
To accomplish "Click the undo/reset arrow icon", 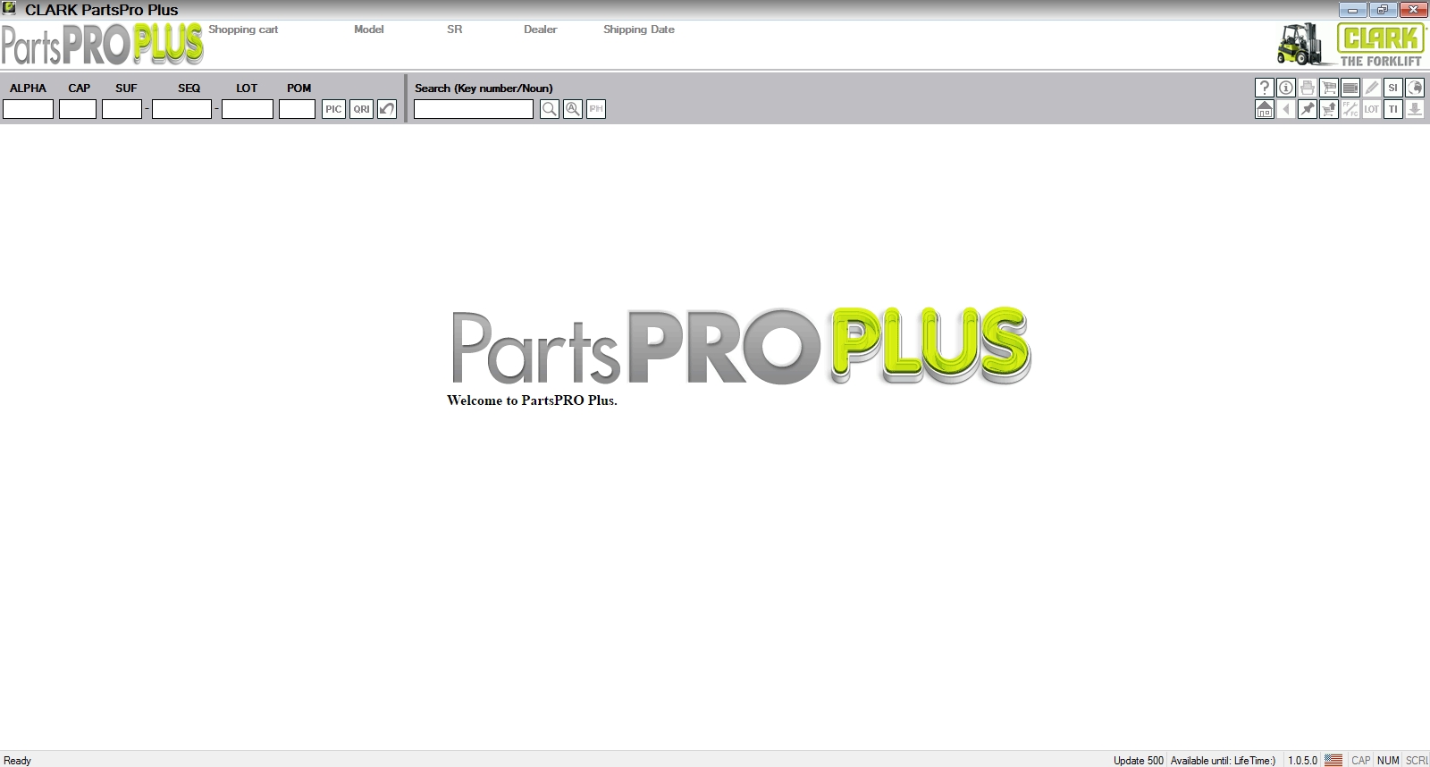I will (x=387, y=109).
